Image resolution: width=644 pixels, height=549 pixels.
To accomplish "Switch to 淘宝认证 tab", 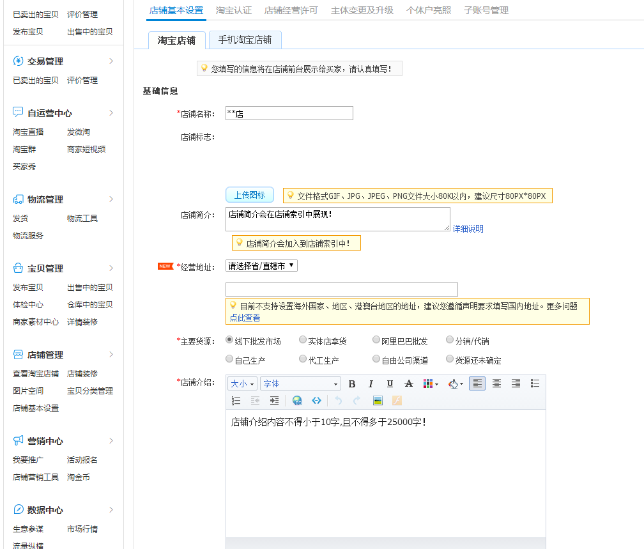I will pos(234,10).
